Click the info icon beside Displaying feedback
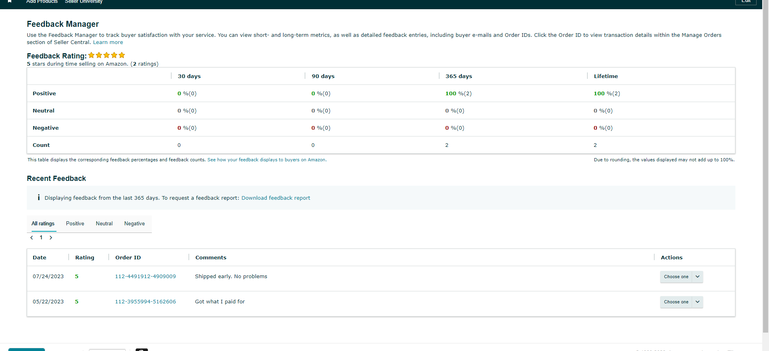 tap(38, 197)
